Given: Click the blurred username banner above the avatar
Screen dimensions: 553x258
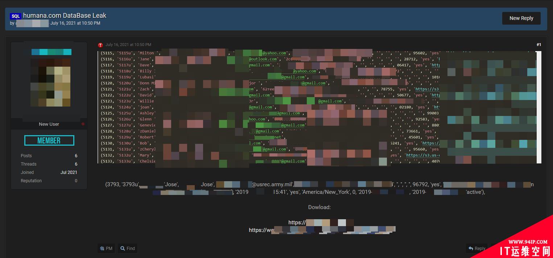Looking at the screenshot, I should tap(51, 52).
